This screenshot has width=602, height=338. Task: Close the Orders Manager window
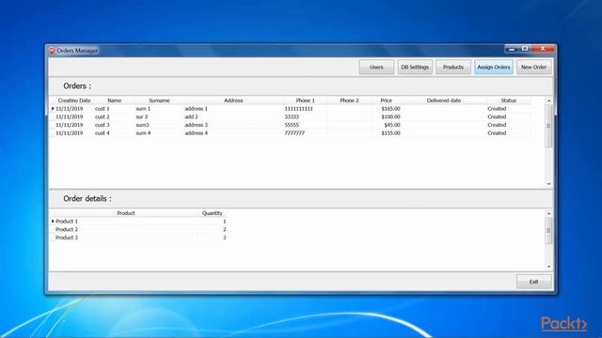tap(543, 49)
